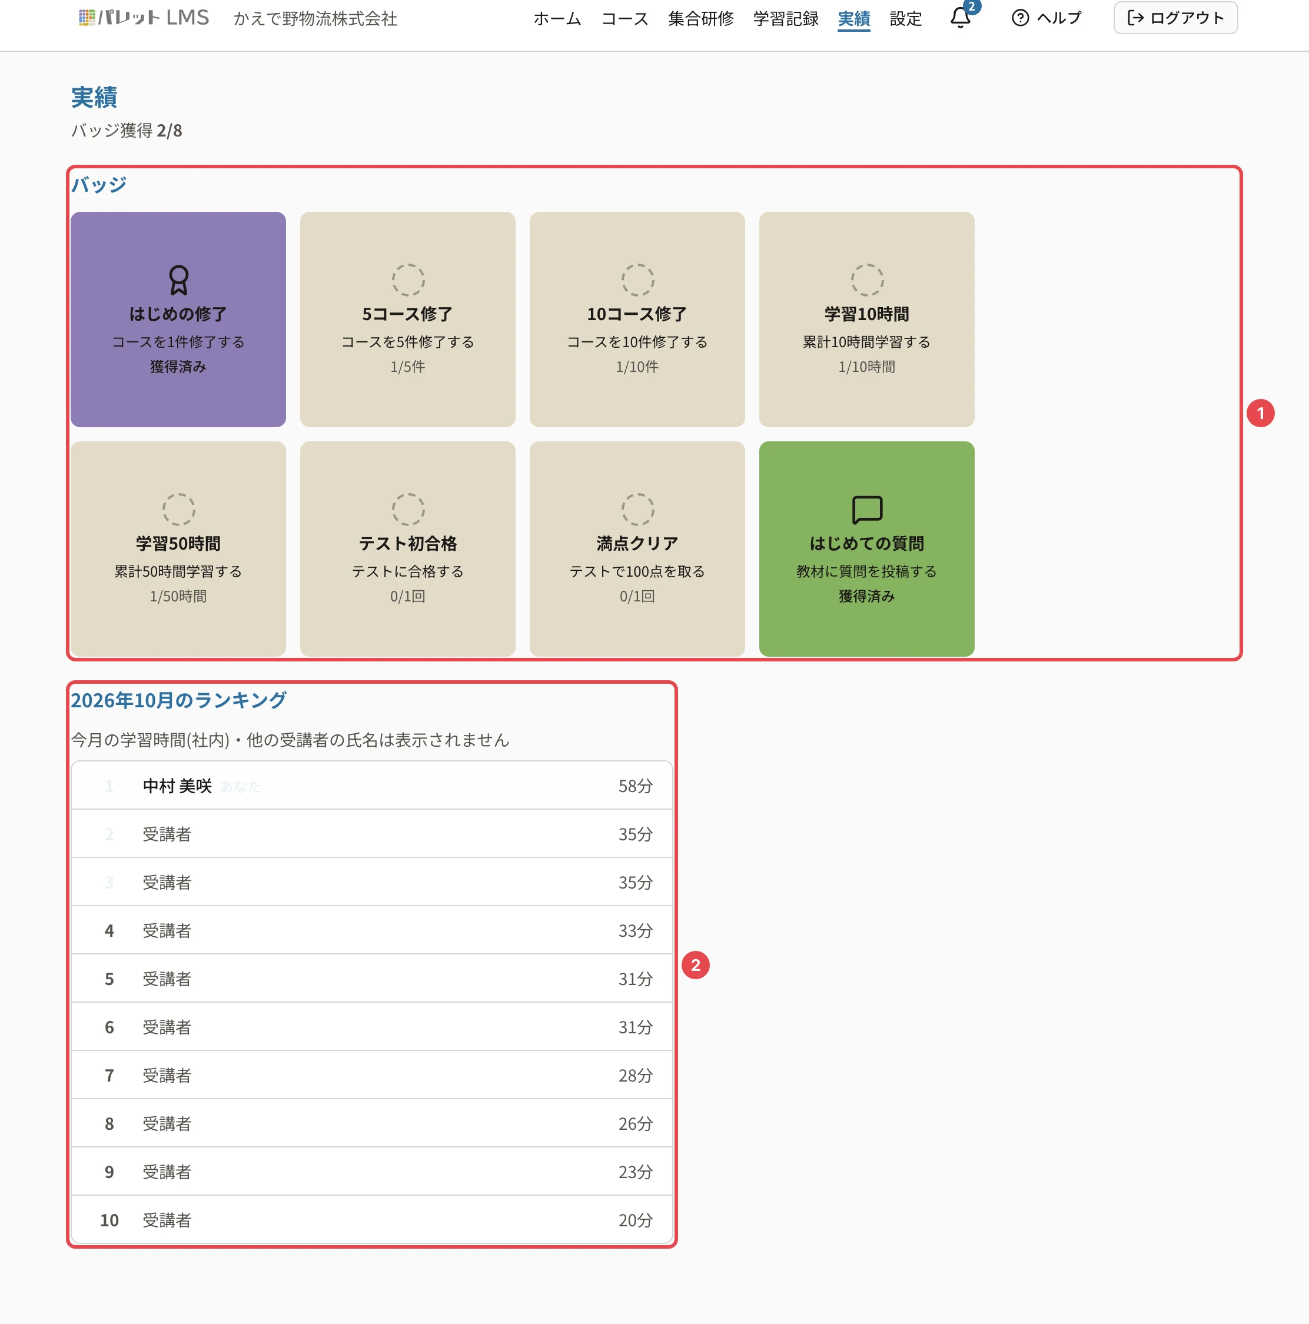This screenshot has width=1309, height=1324.
Task: Click the 1/5件 progress text
Action: click(x=408, y=367)
